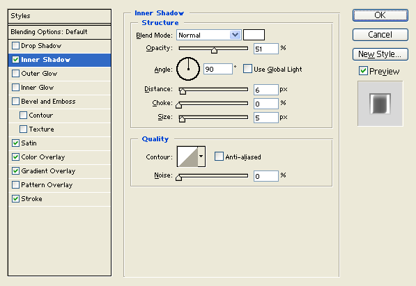Click the New Style... button
The width and height of the screenshot is (416, 286).
tap(380, 54)
